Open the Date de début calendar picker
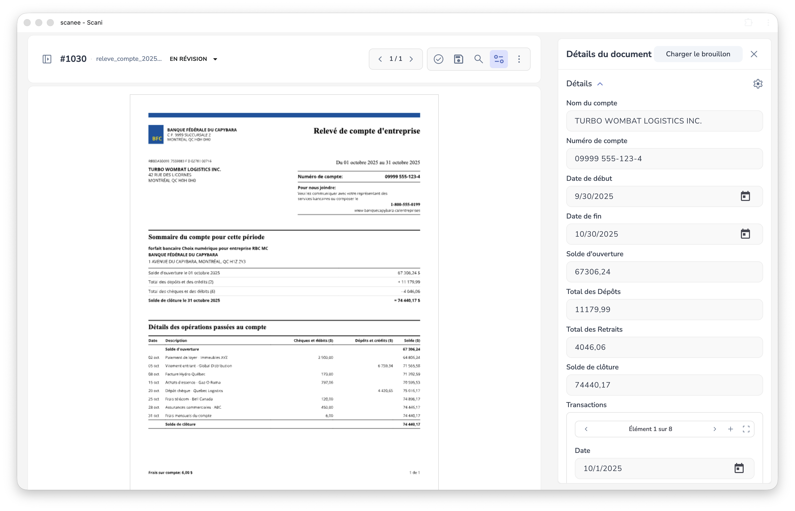Screen dimensions: 795x511 (x=745, y=196)
